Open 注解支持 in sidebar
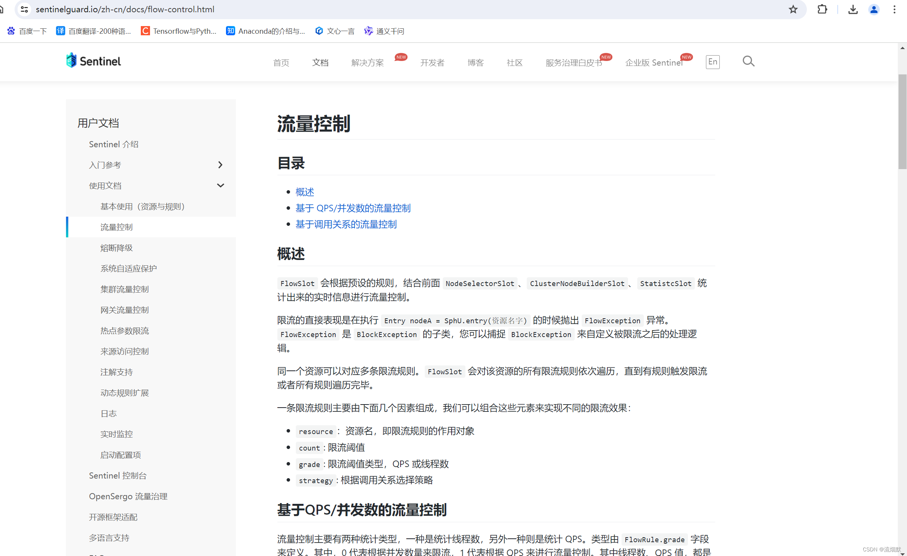907x556 pixels. (117, 372)
